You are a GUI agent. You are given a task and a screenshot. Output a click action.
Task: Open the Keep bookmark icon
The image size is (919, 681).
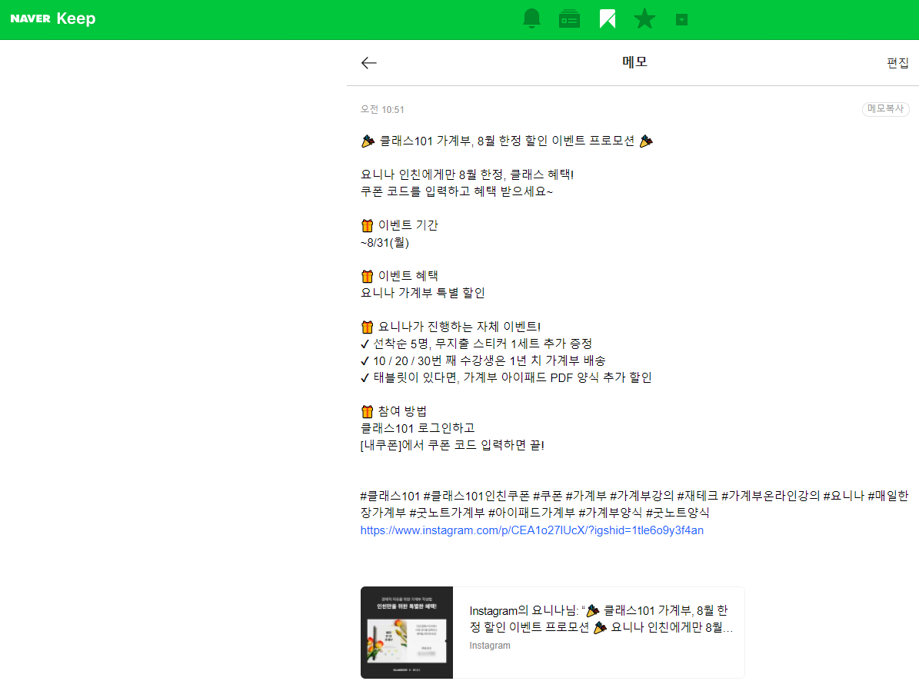(x=608, y=19)
